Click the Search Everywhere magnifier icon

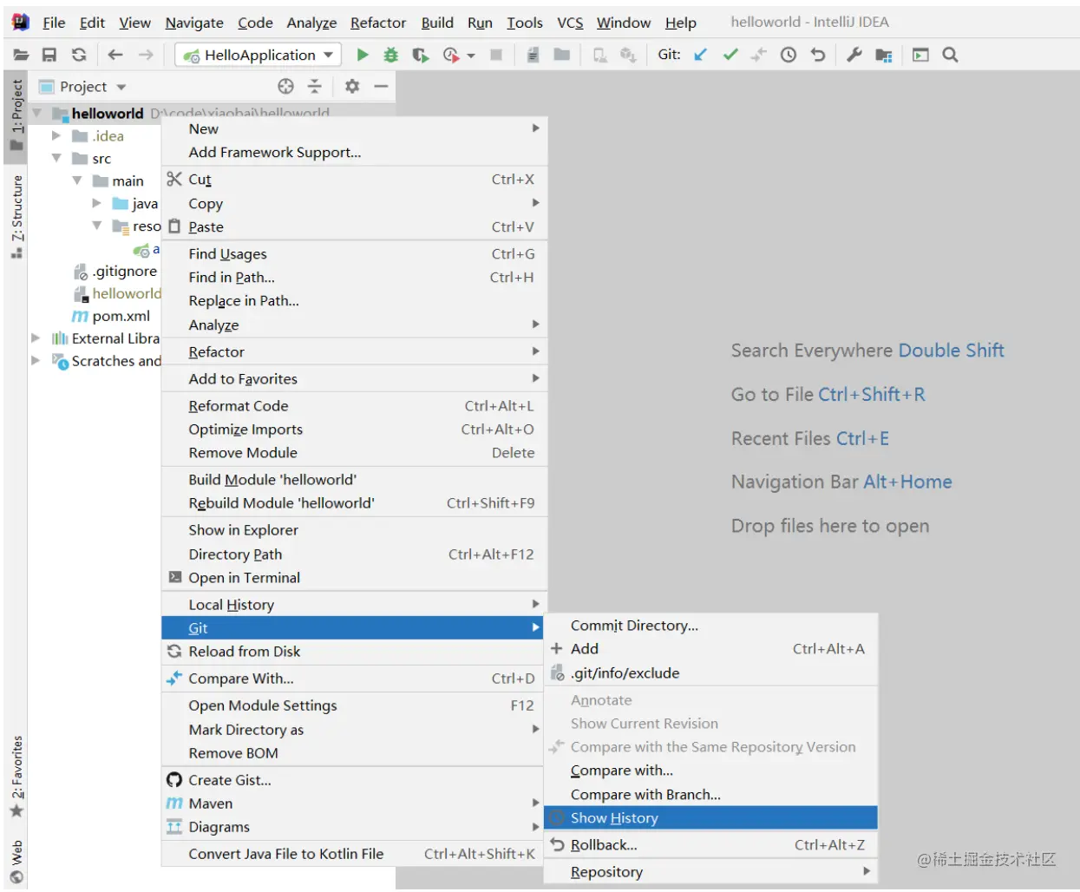(x=951, y=55)
